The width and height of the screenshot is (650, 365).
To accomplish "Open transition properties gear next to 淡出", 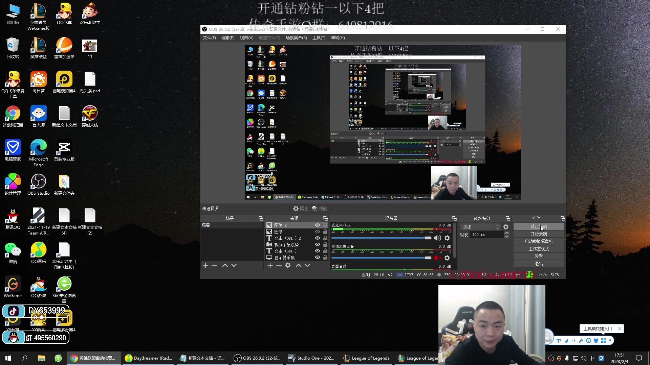I will [x=506, y=227].
